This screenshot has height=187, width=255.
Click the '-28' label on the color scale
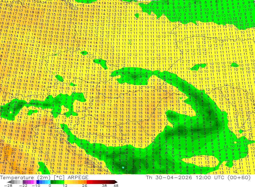8,185
